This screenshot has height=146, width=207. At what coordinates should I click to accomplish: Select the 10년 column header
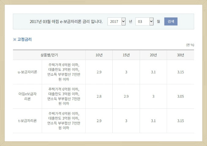click(x=99, y=55)
